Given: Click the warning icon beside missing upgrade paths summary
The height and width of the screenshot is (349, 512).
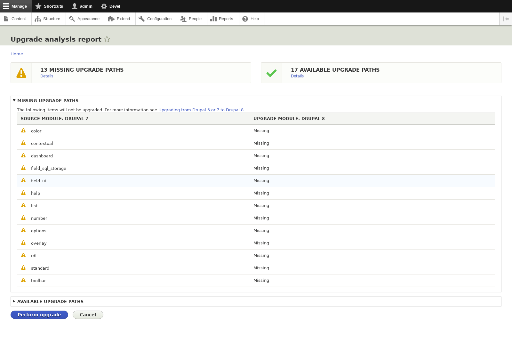Looking at the screenshot, I should click(x=21, y=73).
